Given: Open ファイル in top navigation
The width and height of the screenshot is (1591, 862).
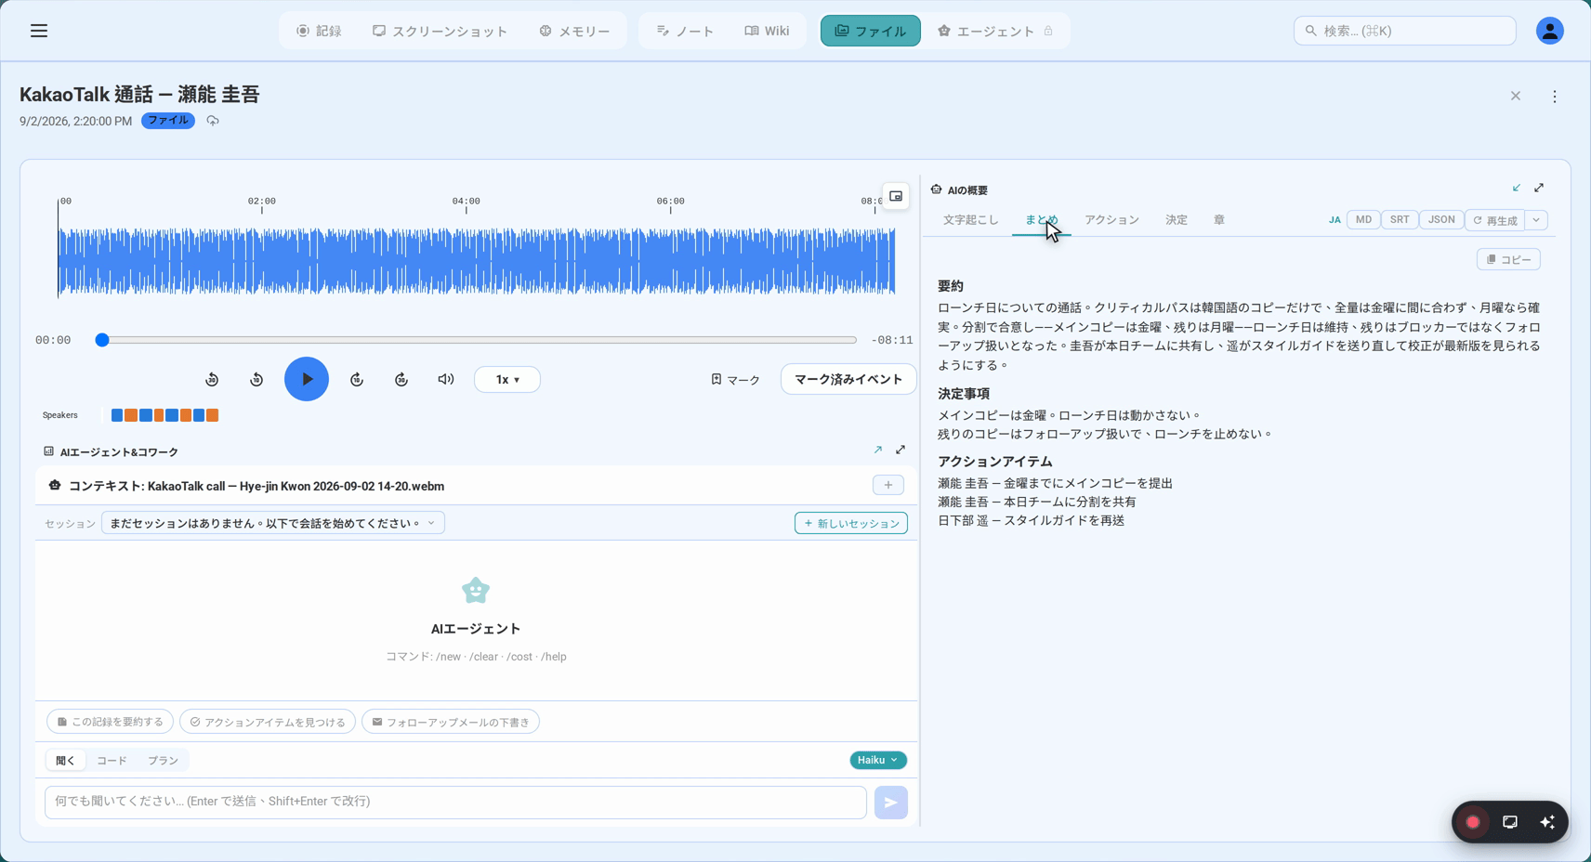Looking at the screenshot, I should tap(870, 31).
